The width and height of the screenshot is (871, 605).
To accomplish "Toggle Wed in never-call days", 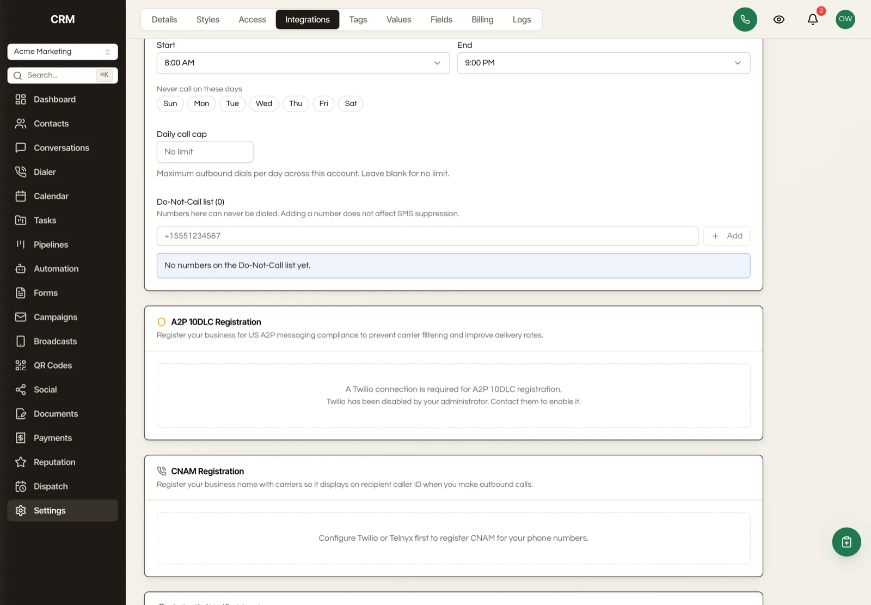I will (x=264, y=103).
